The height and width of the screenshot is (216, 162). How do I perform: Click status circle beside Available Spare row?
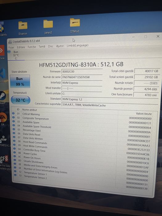(14, 121)
